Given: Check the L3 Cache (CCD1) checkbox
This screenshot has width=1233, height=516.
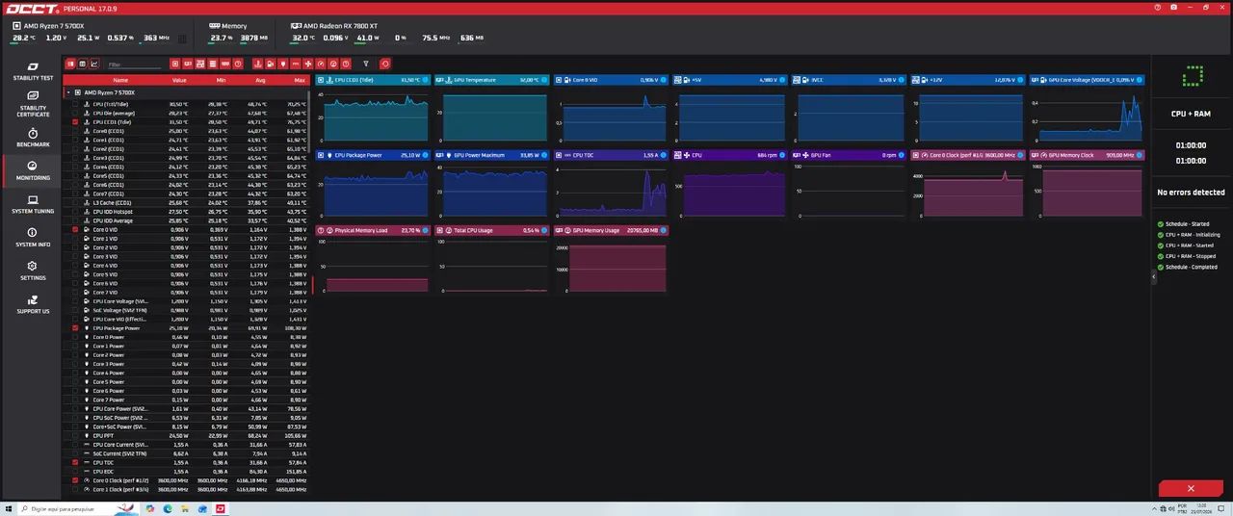Looking at the screenshot, I should [76, 203].
